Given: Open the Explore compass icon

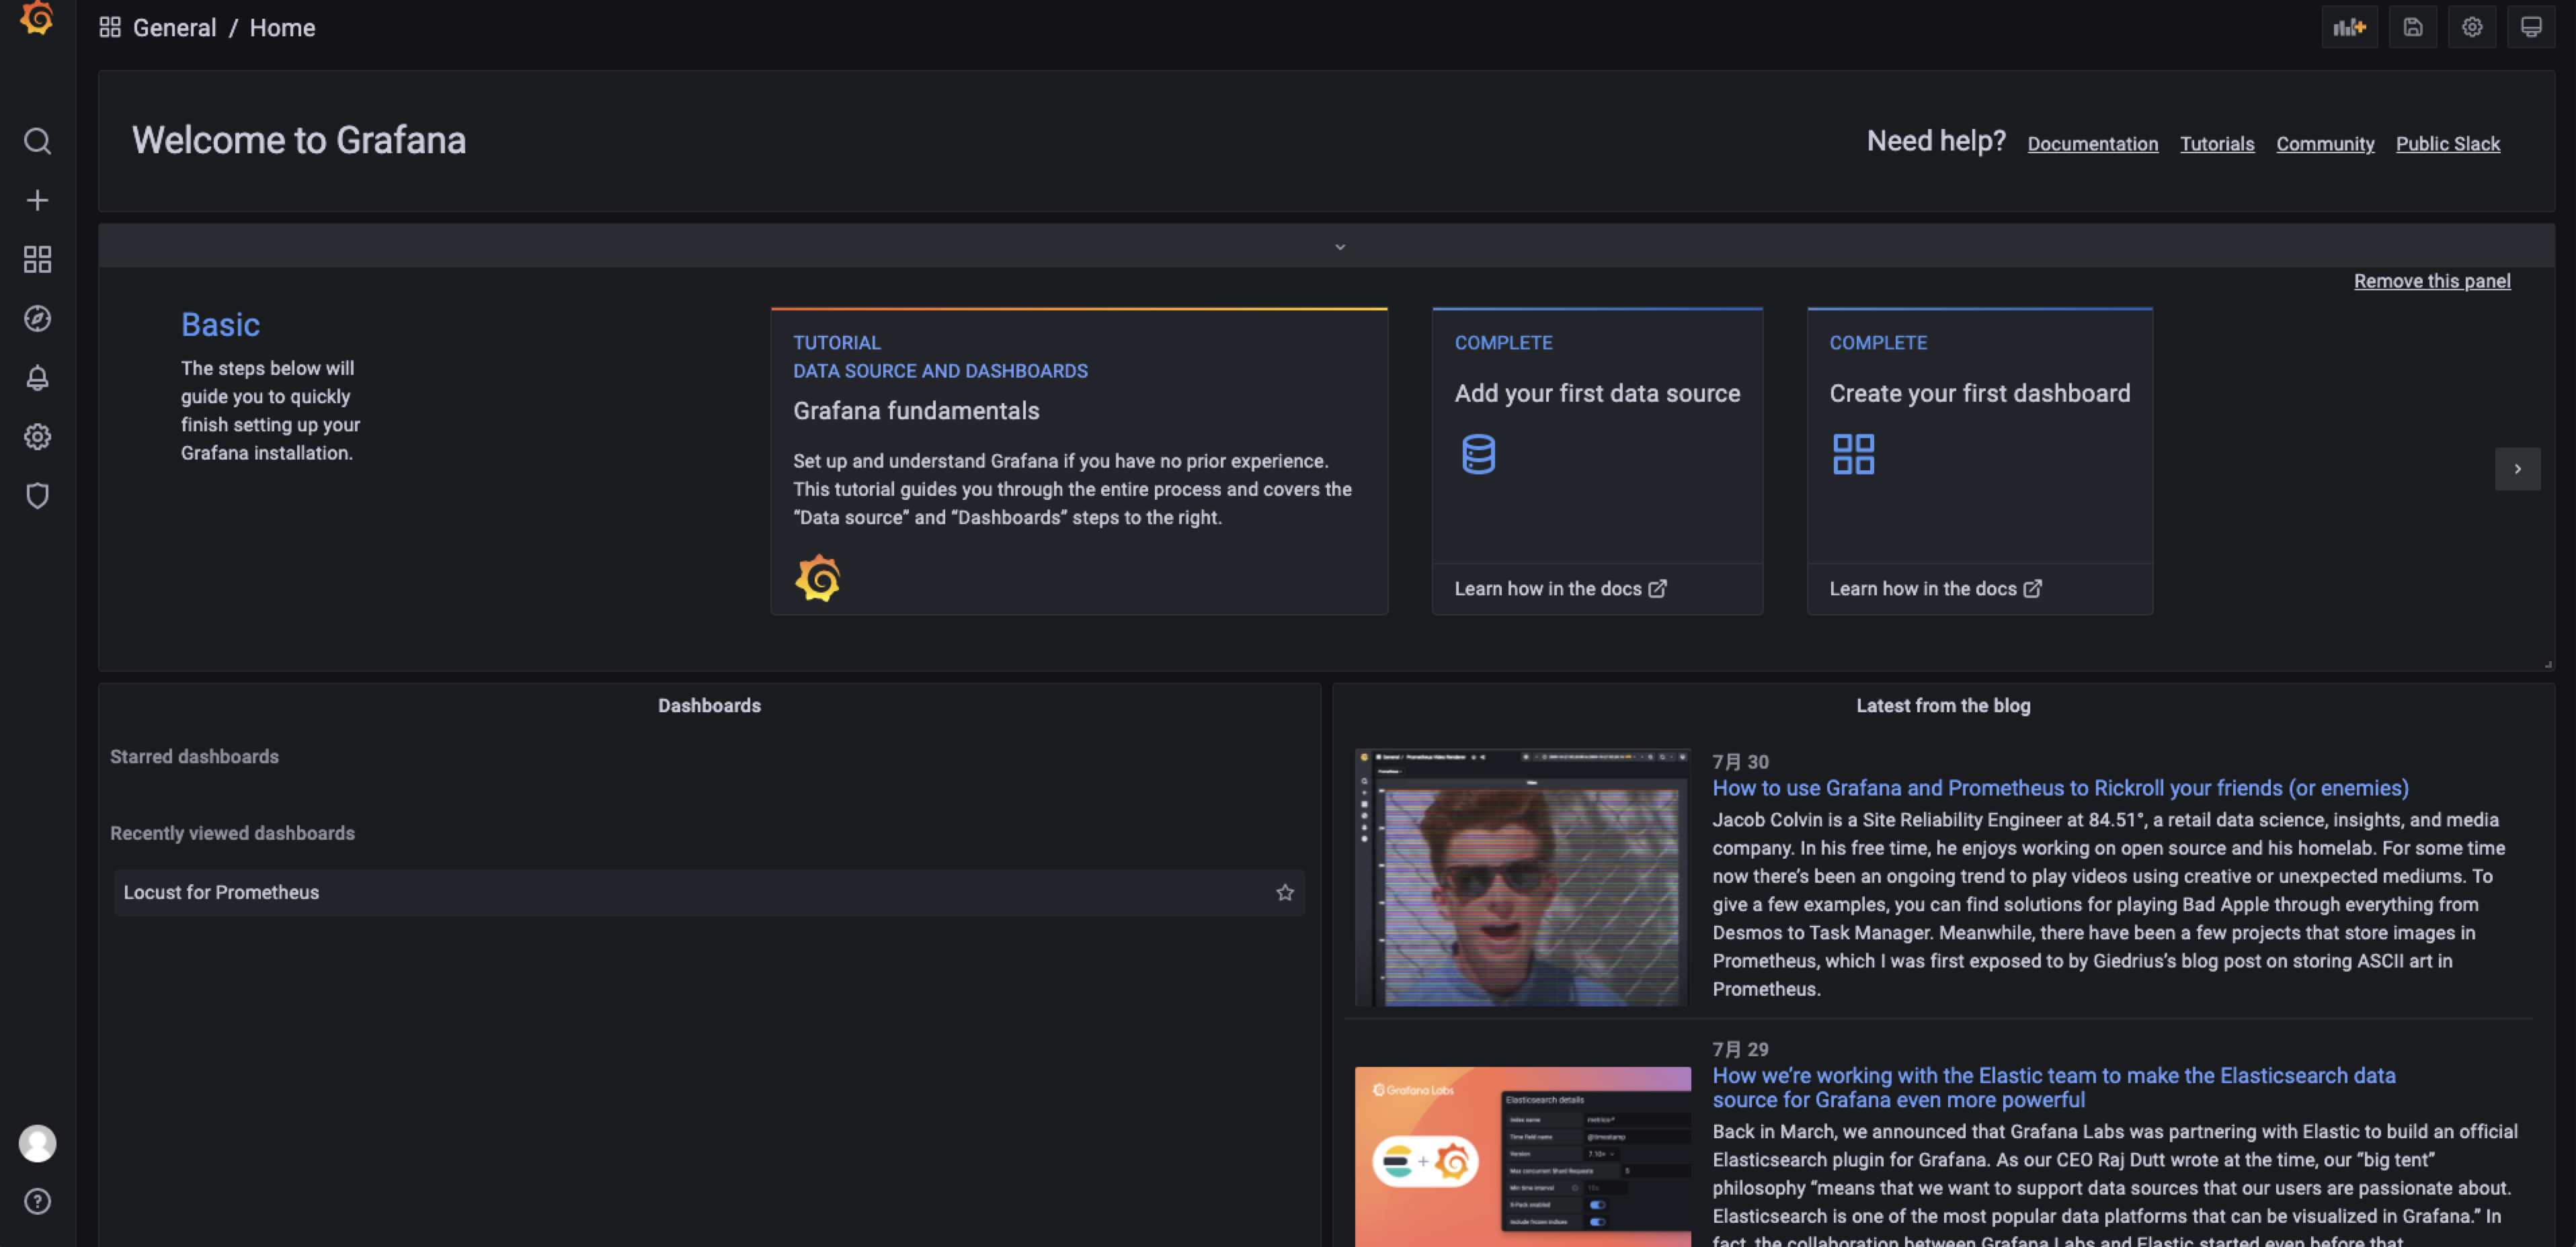Looking at the screenshot, I should tap(37, 318).
